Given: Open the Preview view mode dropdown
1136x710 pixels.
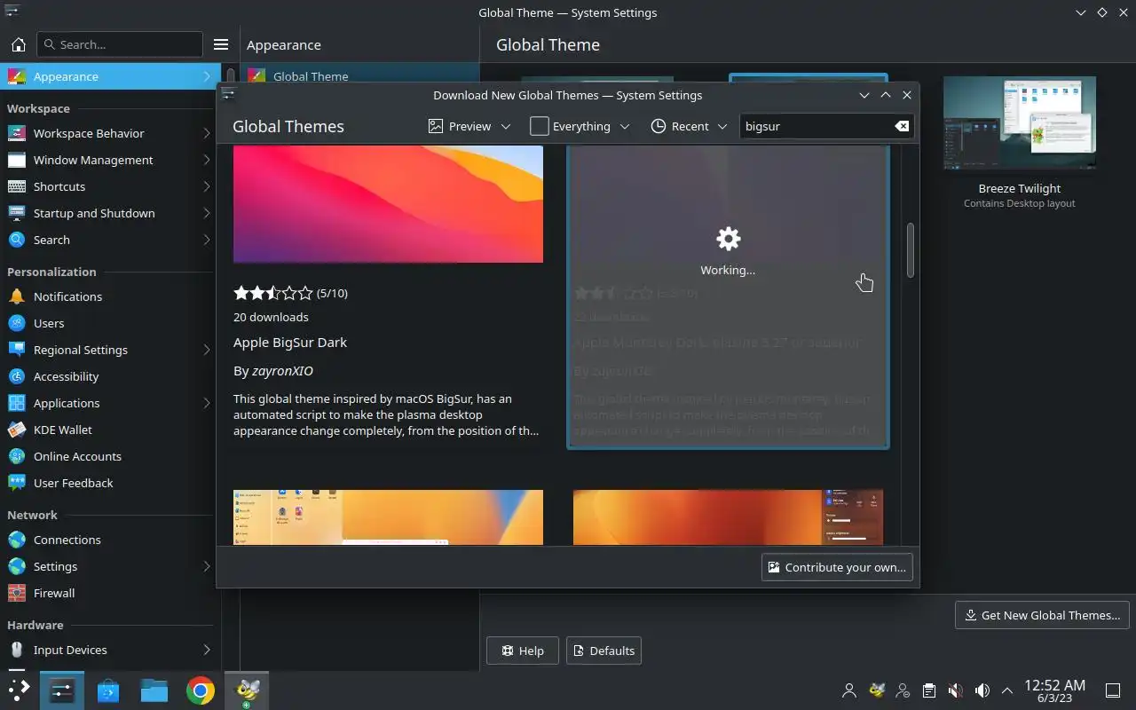Looking at the screenshot, I should coord(469,126).
